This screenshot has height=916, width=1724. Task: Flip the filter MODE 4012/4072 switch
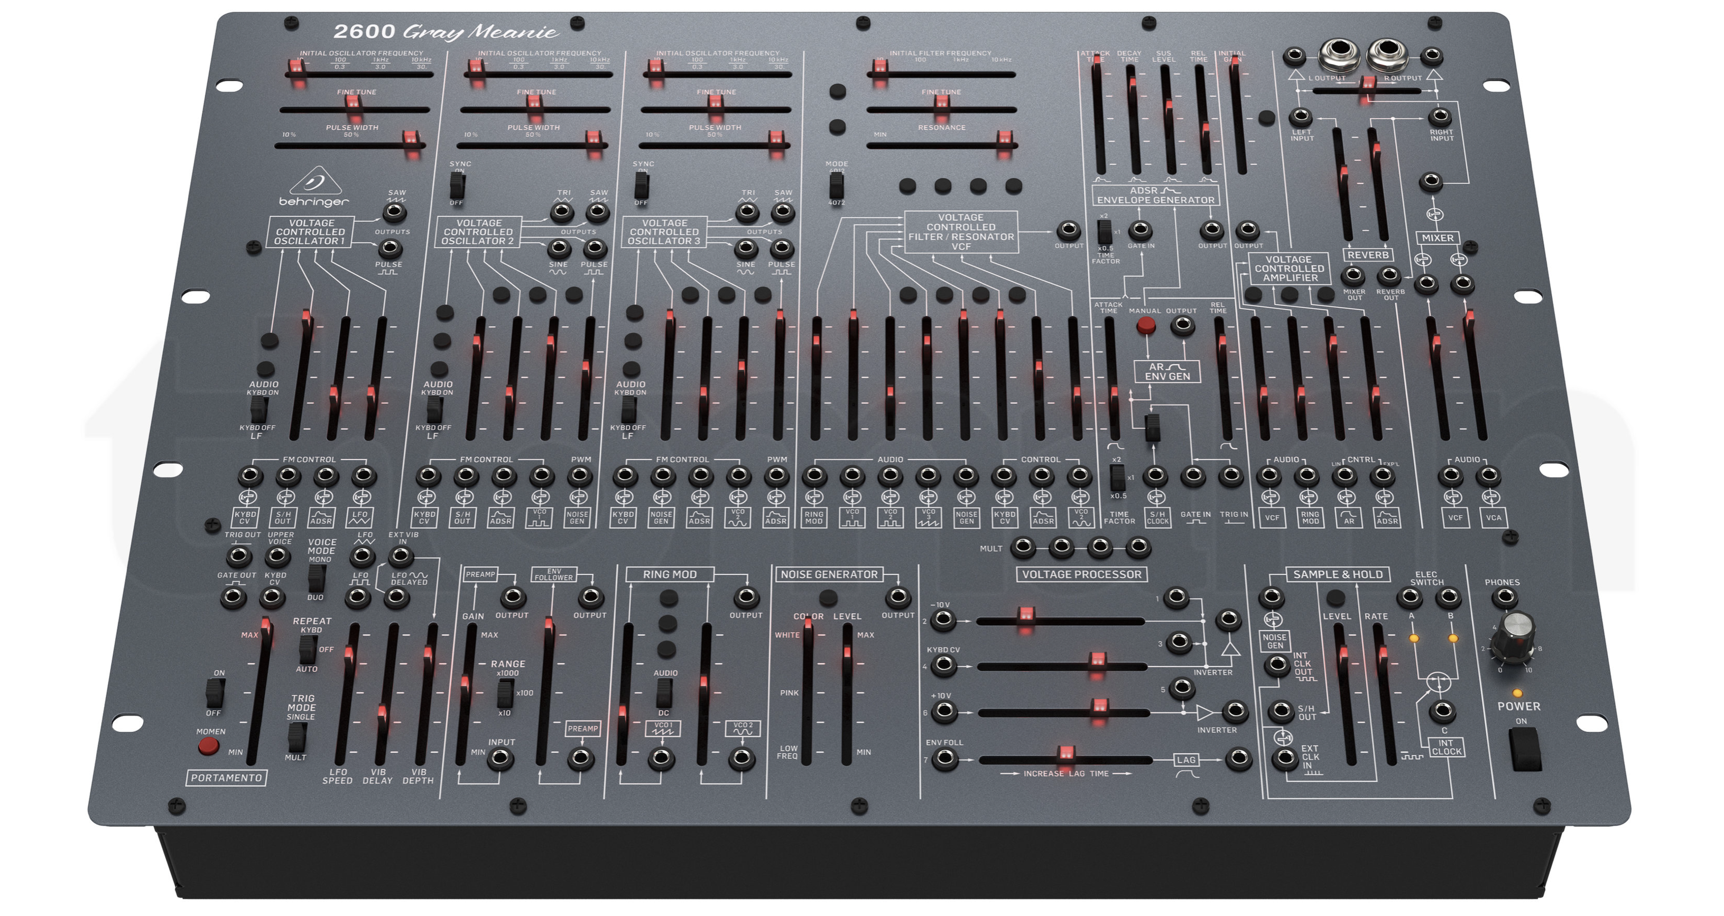(x=836, y=185)
